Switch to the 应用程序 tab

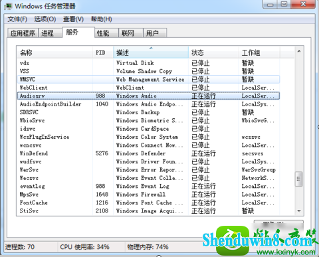coord(23,33)
